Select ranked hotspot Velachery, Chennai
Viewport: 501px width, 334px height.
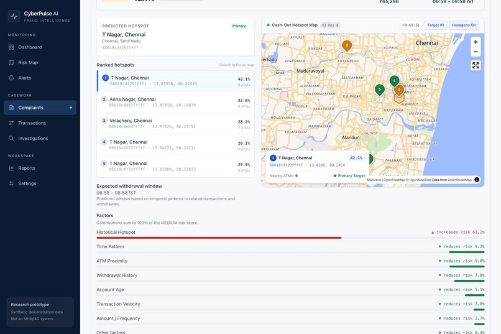click(x=175, y=124)
